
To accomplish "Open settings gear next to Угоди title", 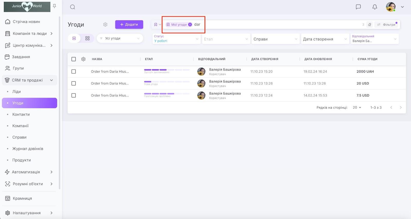I will coord(105,25).
